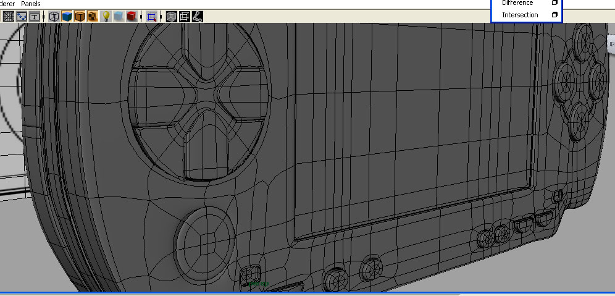Enable high quality red cube rendering

(132, 17)
